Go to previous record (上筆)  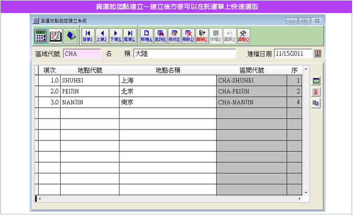pyautogui.click(x=101, y=35)
